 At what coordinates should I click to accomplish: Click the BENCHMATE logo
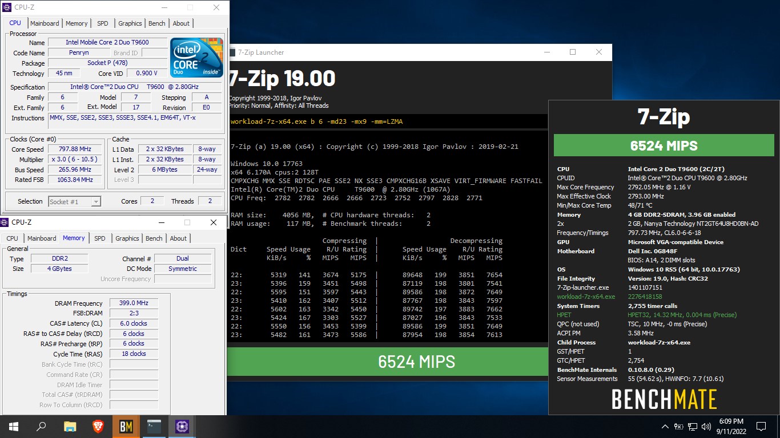tap(664, 399)
